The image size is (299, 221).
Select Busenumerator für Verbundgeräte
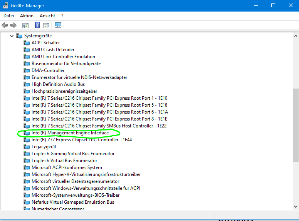66,64
